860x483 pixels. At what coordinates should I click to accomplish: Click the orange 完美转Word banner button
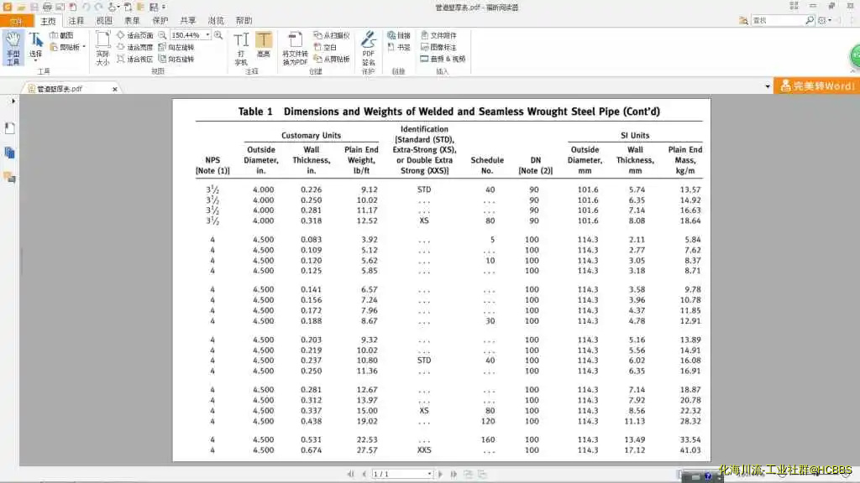tap(816, 86)
